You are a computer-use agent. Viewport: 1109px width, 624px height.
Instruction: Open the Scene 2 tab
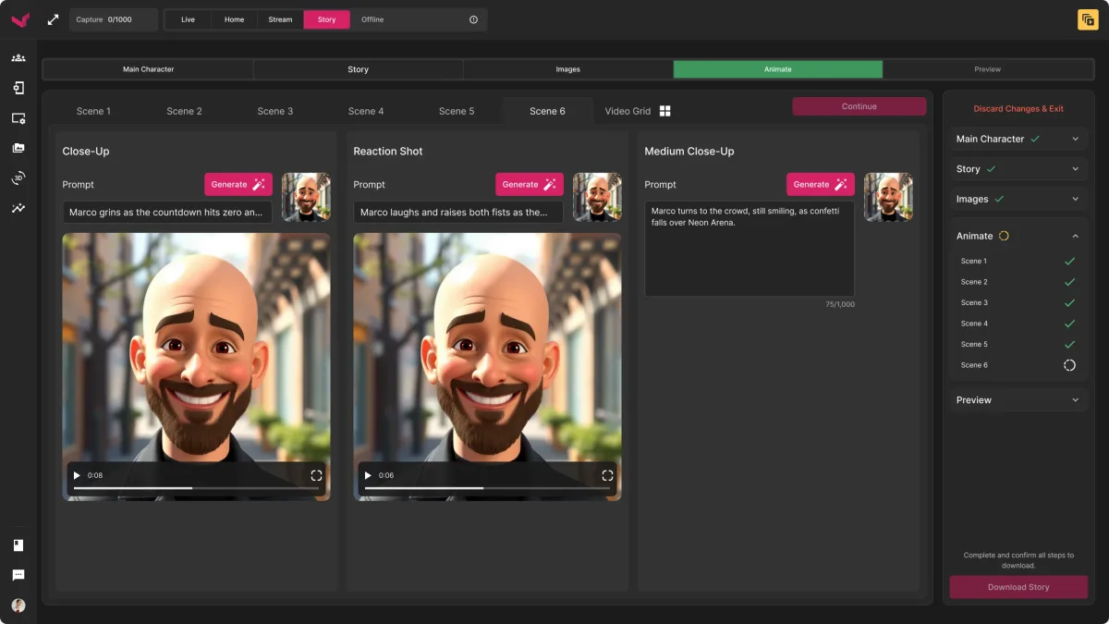[184, 111]
